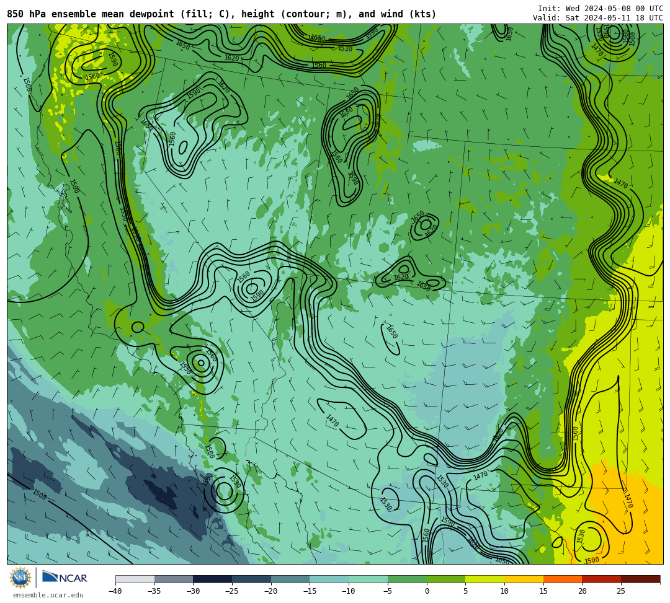Click the 25 colorbar tick label
670x603 pixels.
coord(621,591)
